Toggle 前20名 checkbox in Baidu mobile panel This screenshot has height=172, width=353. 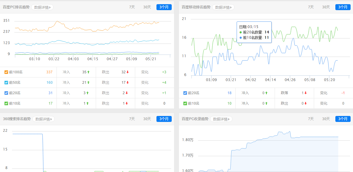pos(185,93)
